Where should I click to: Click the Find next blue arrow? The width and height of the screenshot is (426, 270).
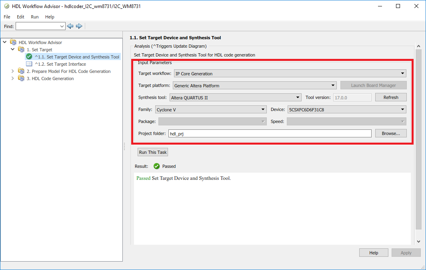pyautogui.click(x=79, y=26)
